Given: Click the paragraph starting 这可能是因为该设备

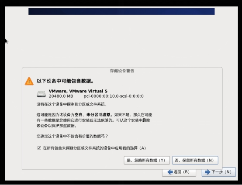Looking at the screenshot, I should coord(94,120).
